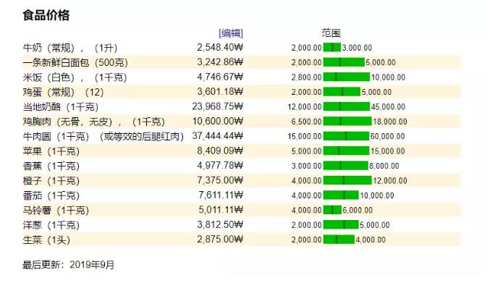Click range maximum 3,000.00 in milk row
The width and height of the screenshot is (487, 283).
pos(357,48)
